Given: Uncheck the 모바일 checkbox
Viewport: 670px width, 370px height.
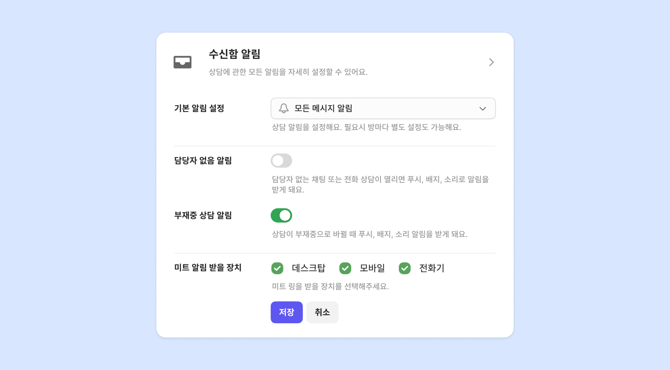Looking at the screenshot, I should pos(345,268).
